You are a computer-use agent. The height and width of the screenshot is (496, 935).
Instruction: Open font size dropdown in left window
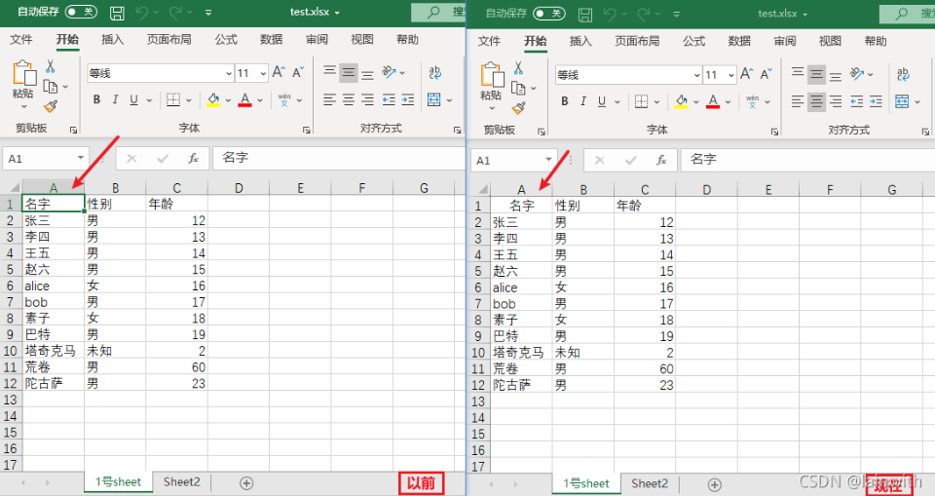(263, 73)
